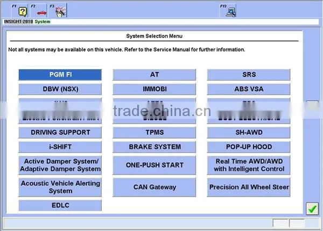Open the IMMOBI system
The width and height of the screenshot is (323, 231).
155,89
